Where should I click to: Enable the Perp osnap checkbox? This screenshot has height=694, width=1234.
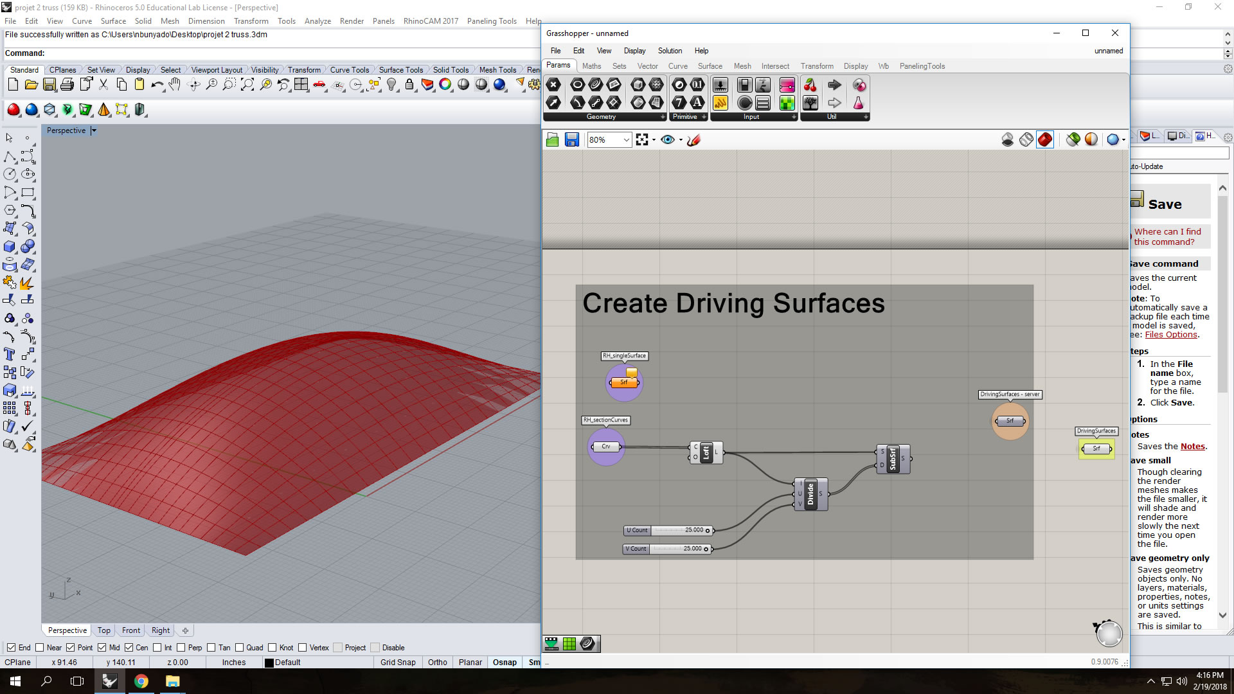coord(181,648)
